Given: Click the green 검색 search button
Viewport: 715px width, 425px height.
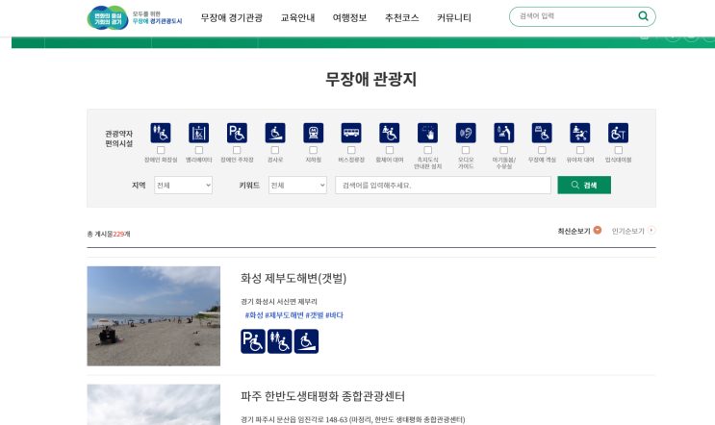Looking at the screenshot, I should (584, 185).
